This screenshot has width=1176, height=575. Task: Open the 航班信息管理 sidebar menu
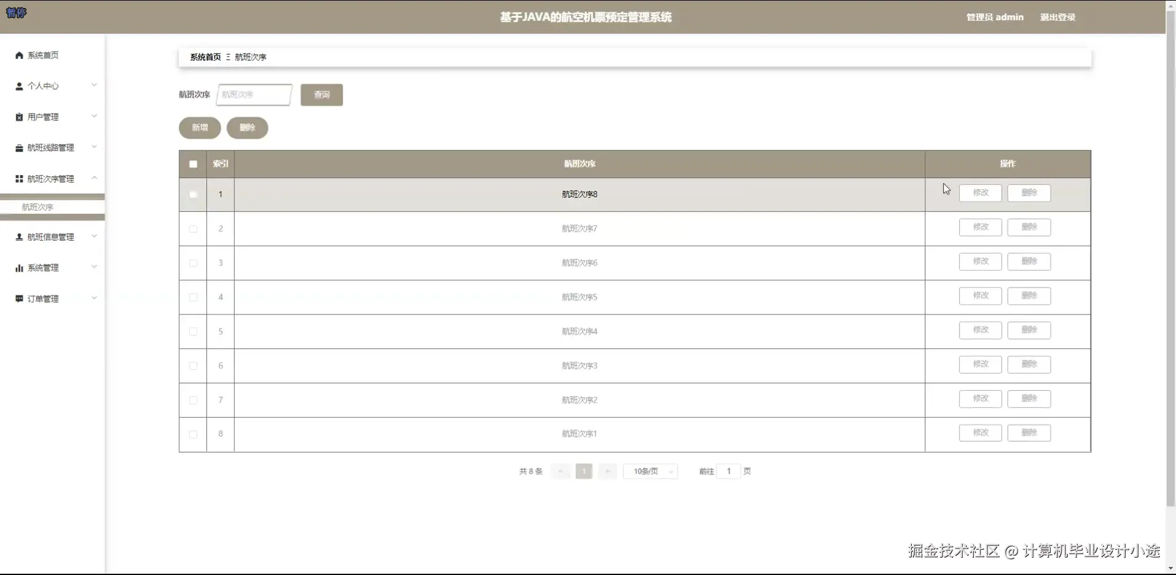(x=52, y=237)
